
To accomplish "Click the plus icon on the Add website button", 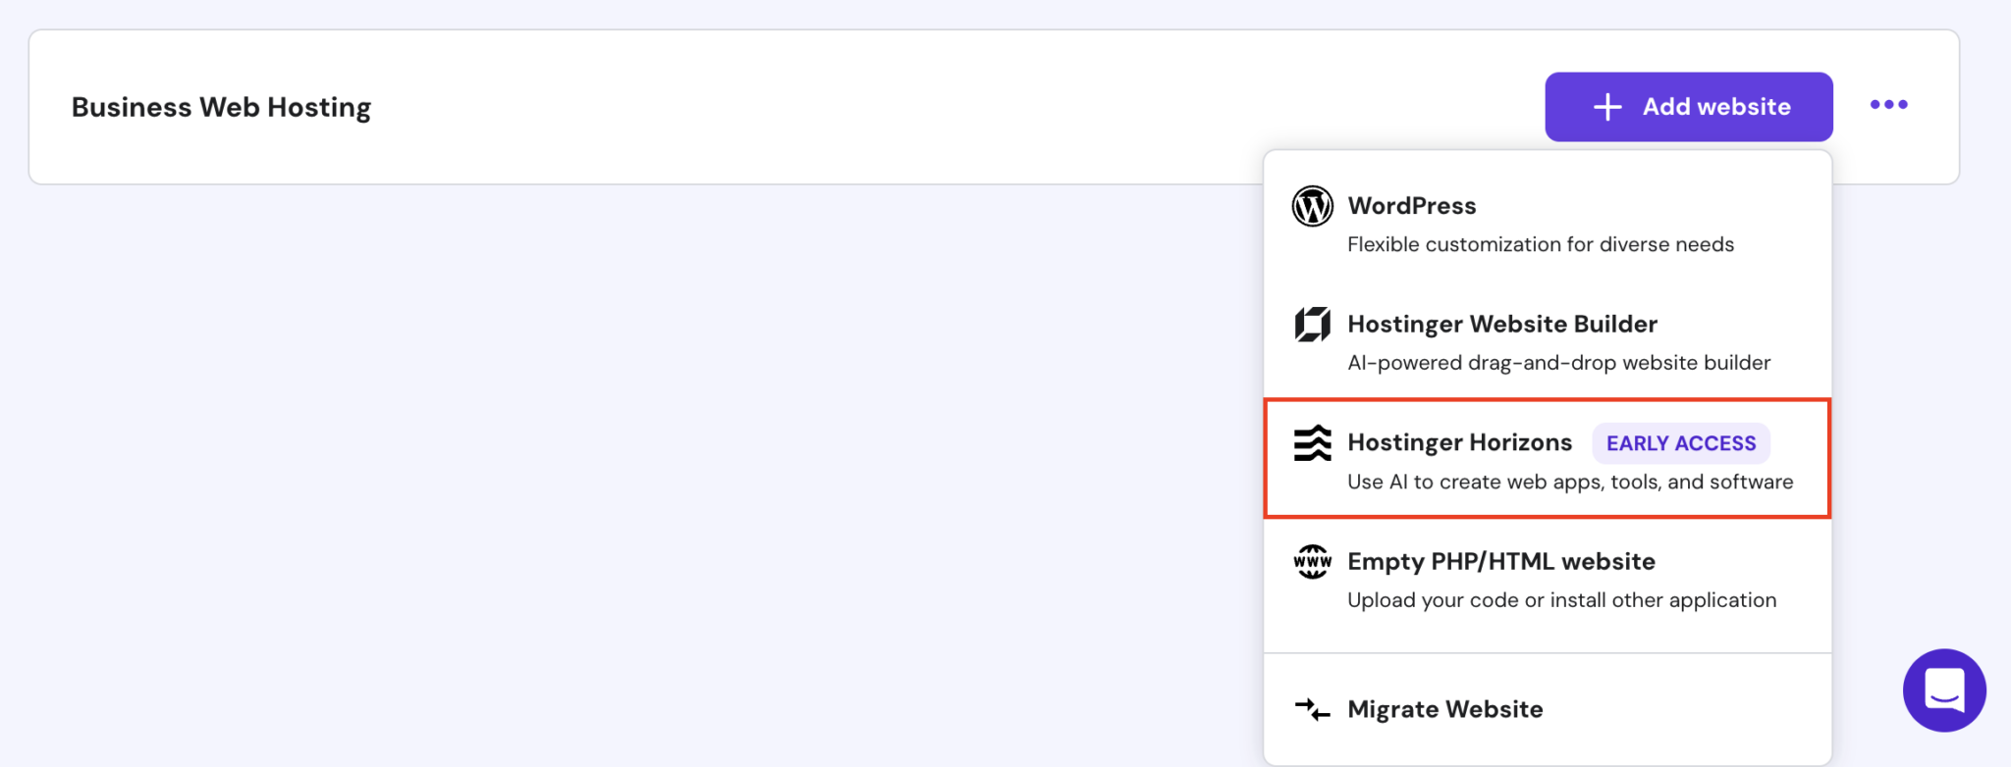I will coord(1607,106).
